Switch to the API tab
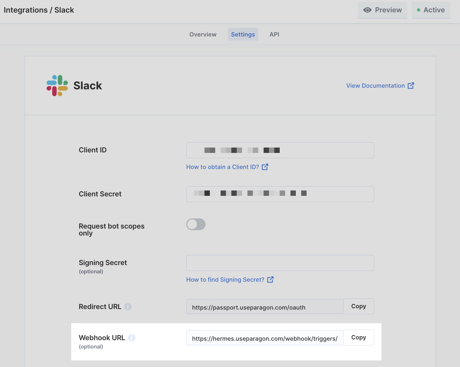 tap(274, 34)
